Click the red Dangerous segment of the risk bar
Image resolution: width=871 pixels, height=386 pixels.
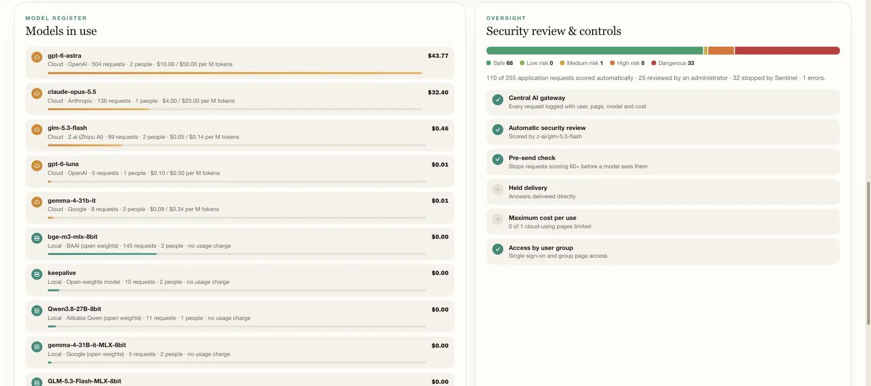[x=787, y=51]
